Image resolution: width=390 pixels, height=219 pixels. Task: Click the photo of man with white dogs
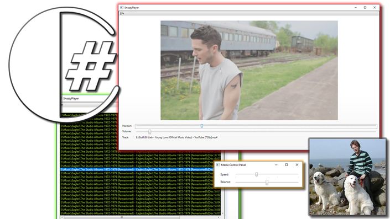(348, 177)
